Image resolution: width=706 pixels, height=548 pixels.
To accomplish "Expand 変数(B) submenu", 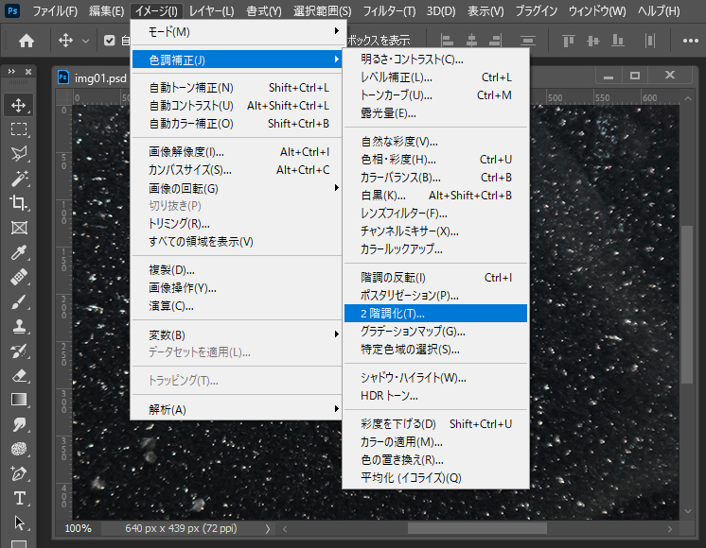I will 238,334.
